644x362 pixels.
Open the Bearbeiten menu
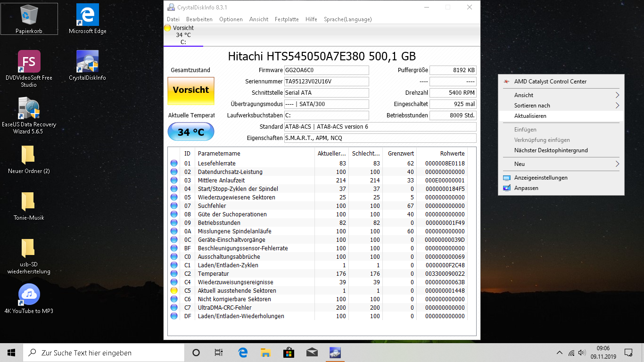tap(199, 19)
